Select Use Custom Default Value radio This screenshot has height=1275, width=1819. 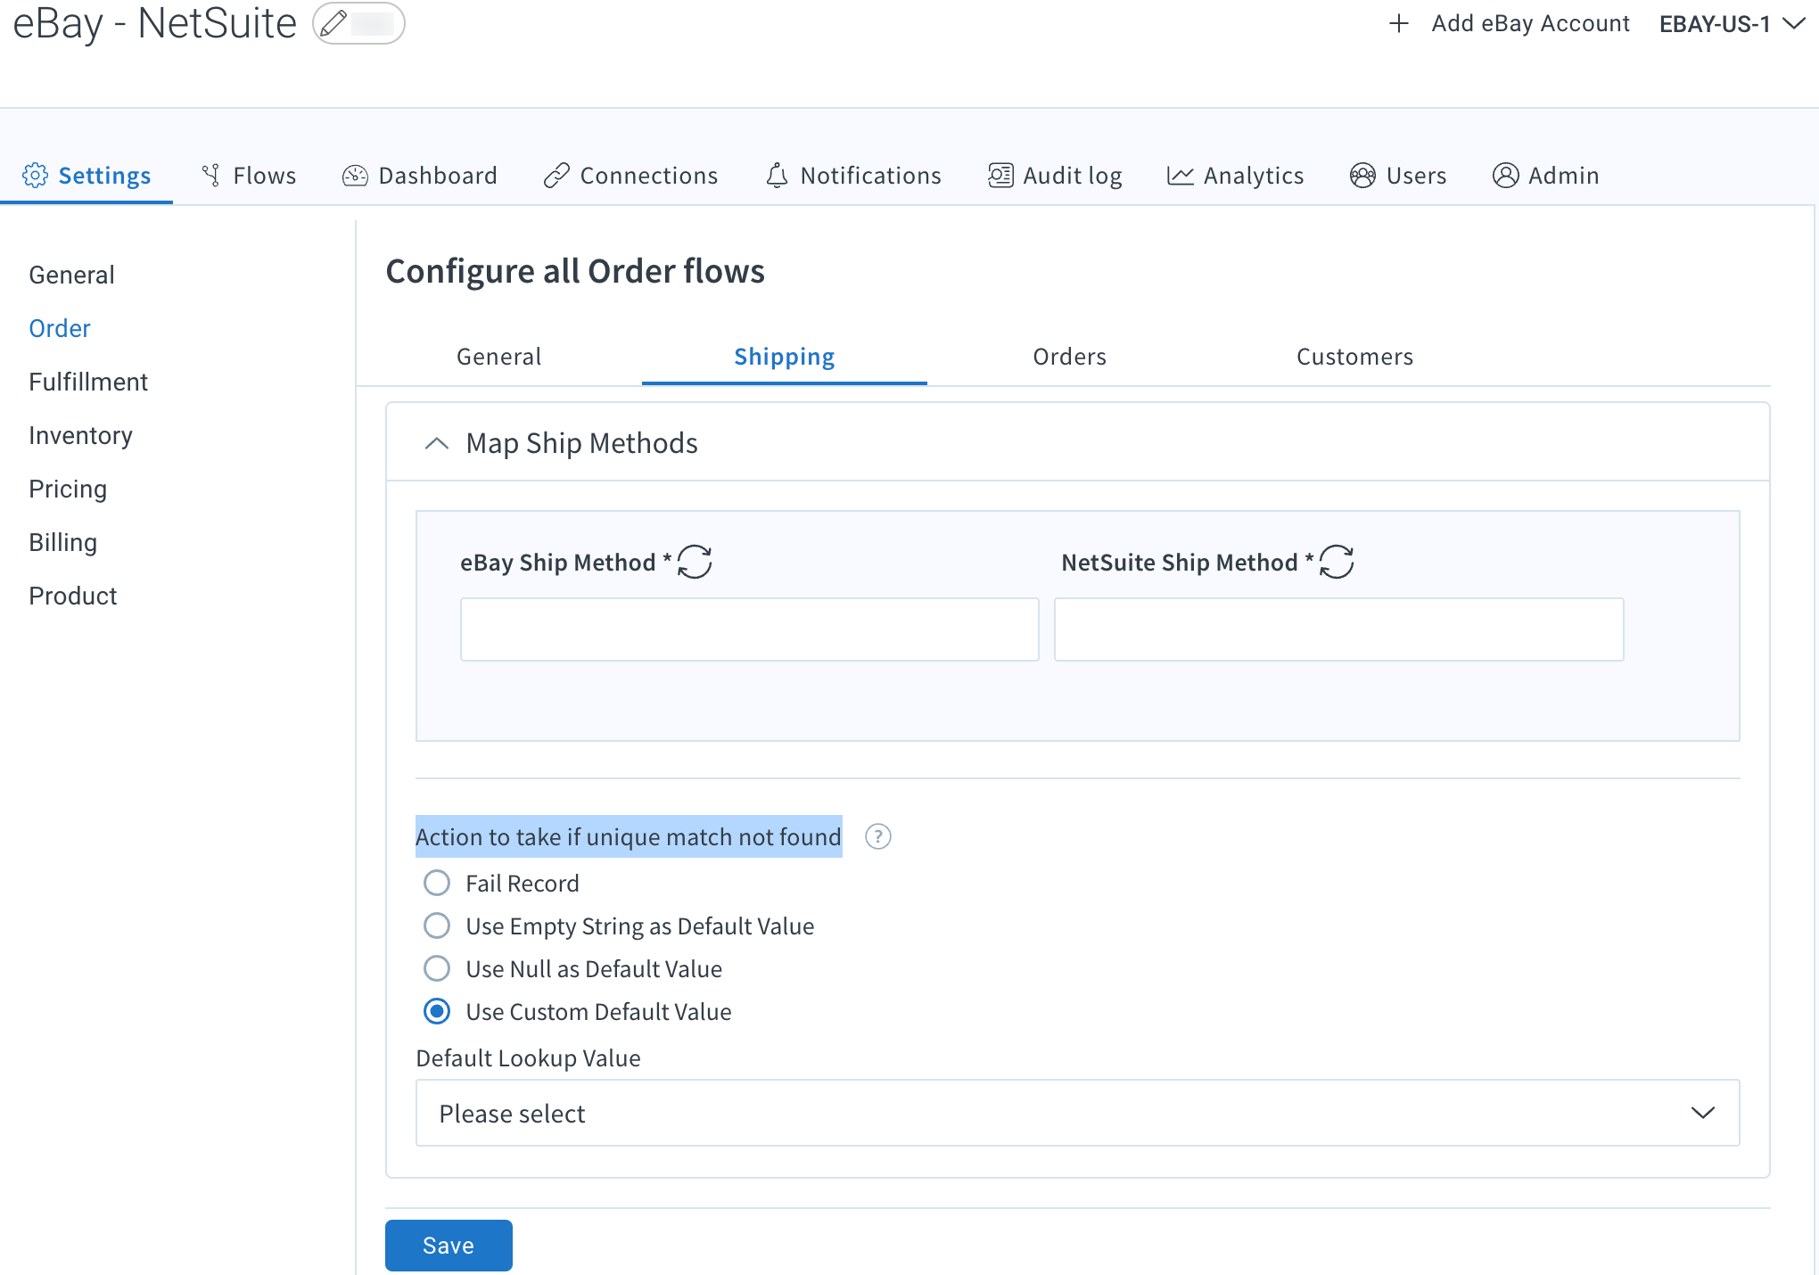click(x=437, y=1011)
